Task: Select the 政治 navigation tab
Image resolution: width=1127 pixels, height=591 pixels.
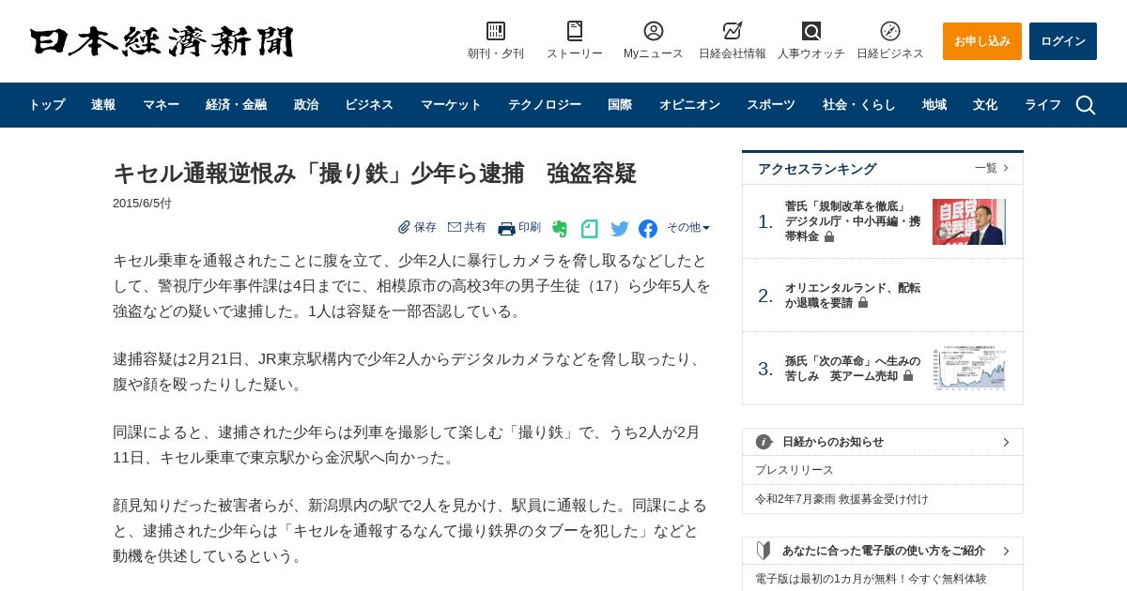Action: point(306,105)
